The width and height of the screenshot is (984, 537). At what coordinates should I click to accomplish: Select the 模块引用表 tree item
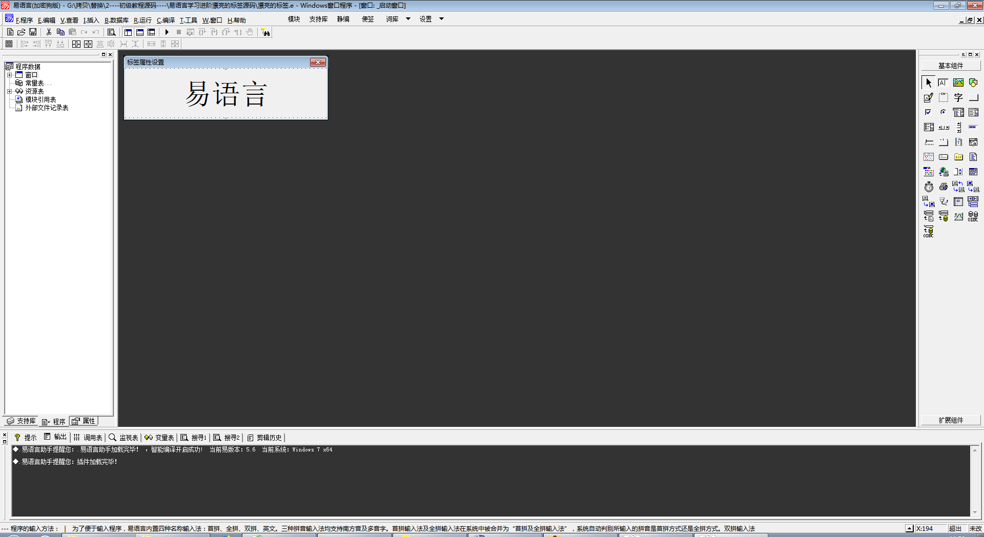tap(40, 99)
